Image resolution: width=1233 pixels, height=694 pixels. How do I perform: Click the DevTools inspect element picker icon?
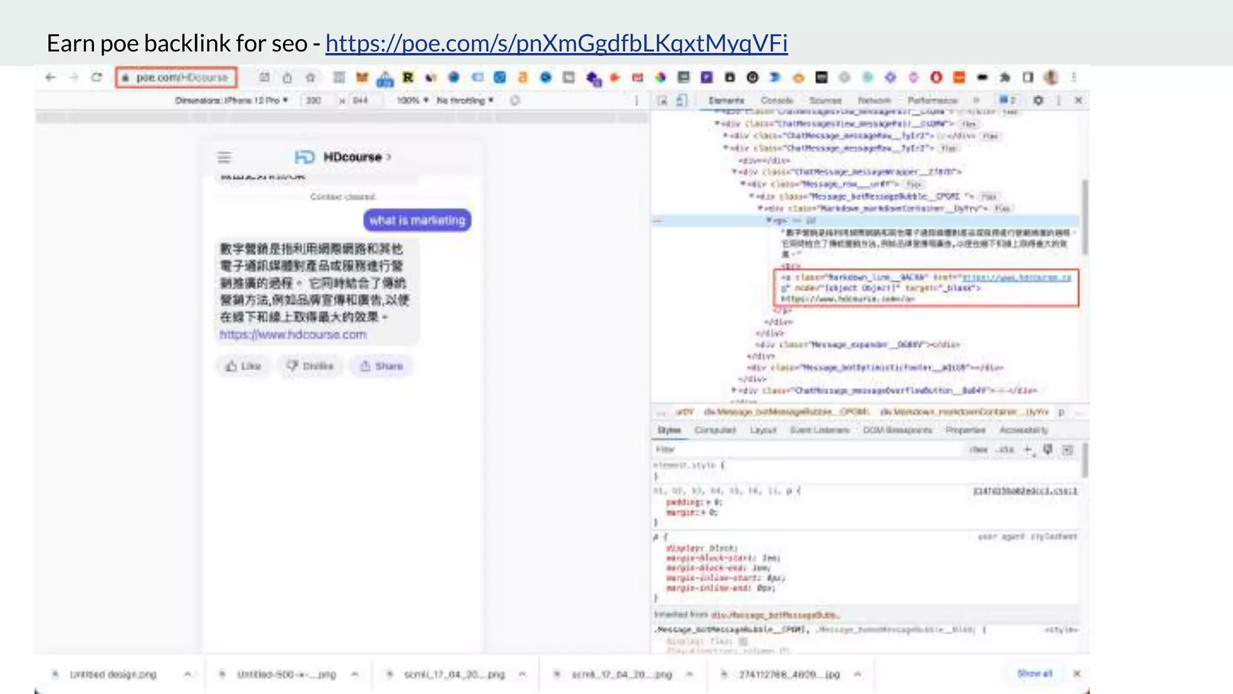click(x=662, y=101)
